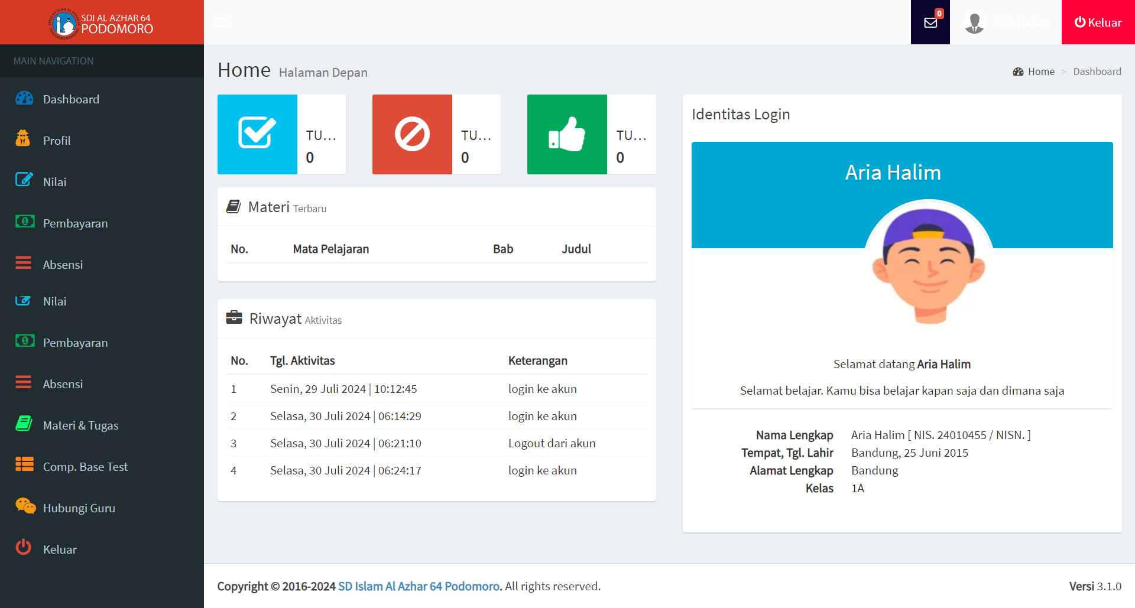Viewport: 1135px width, 608px height.
Task: Open Materi & Tugas book icon
Action: pos(24,424)
